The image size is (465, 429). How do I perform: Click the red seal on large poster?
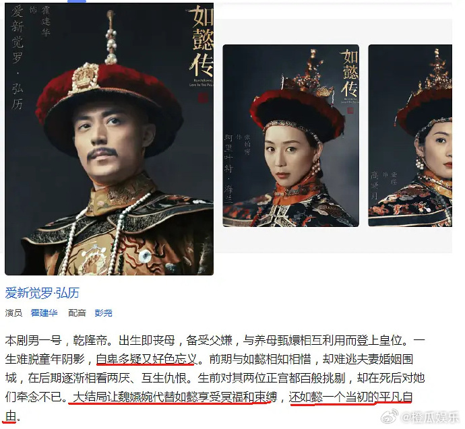click(203, 98)
